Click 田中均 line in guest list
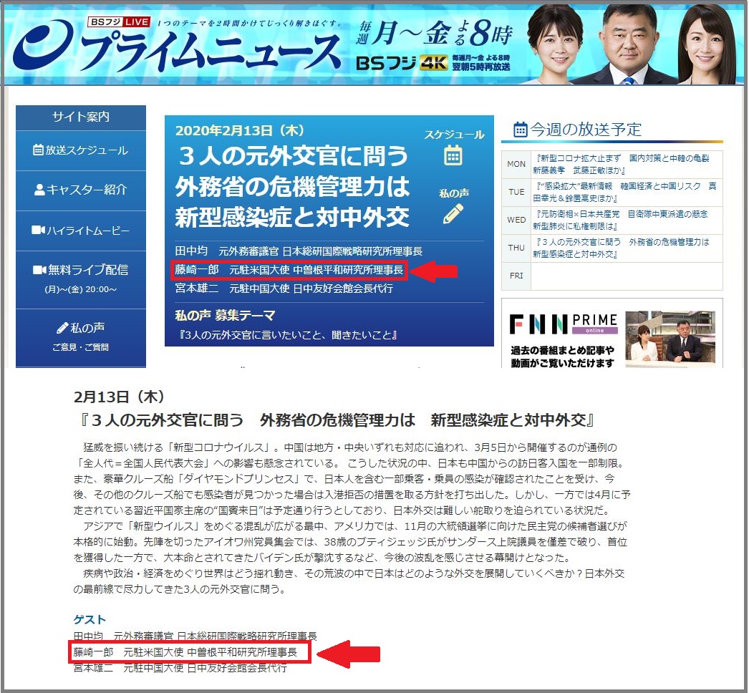The width and height of the screenshot is (749, 693). (195, 636)
